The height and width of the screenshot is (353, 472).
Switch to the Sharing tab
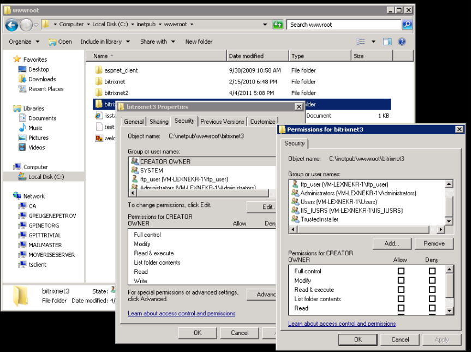(159, 122)
